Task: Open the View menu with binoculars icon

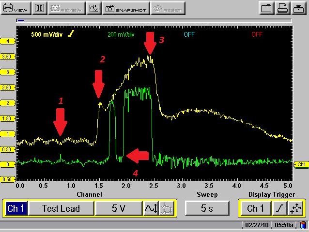Action: point(16,8)
